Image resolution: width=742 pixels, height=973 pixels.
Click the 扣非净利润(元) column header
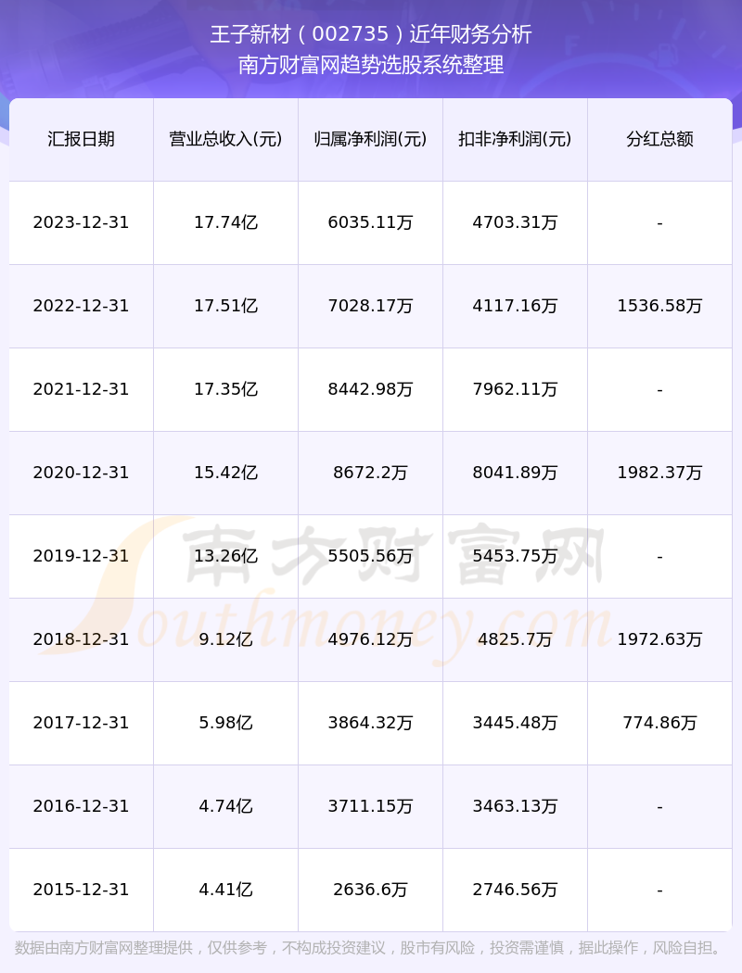tap(516, 139)
